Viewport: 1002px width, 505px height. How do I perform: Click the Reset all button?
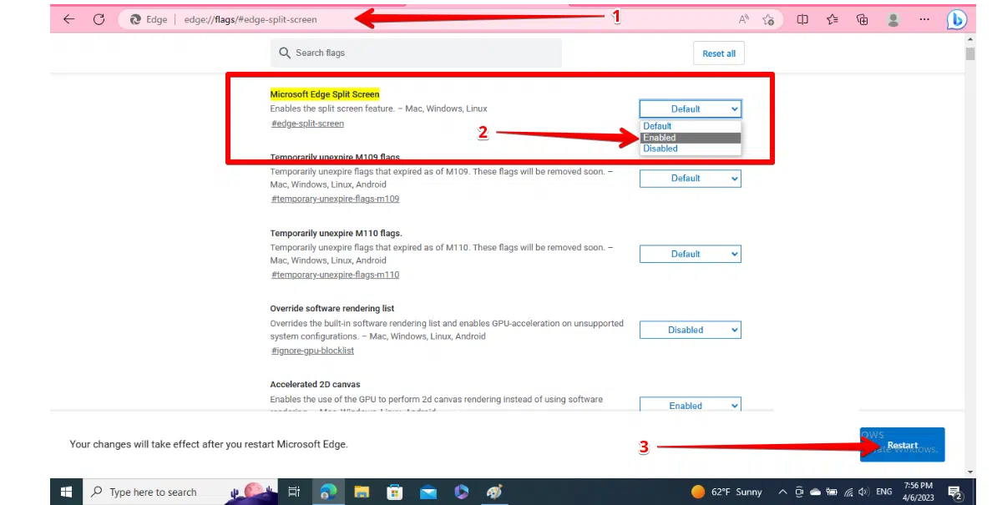coord(718,53)
